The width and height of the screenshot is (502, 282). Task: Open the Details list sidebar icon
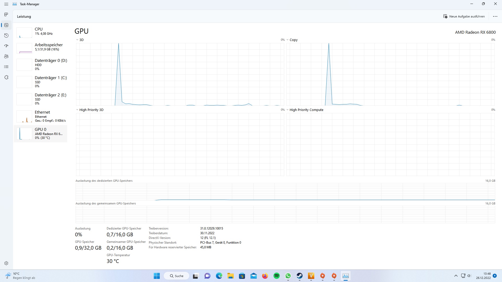pyautogui.click(x=6, y=67)
